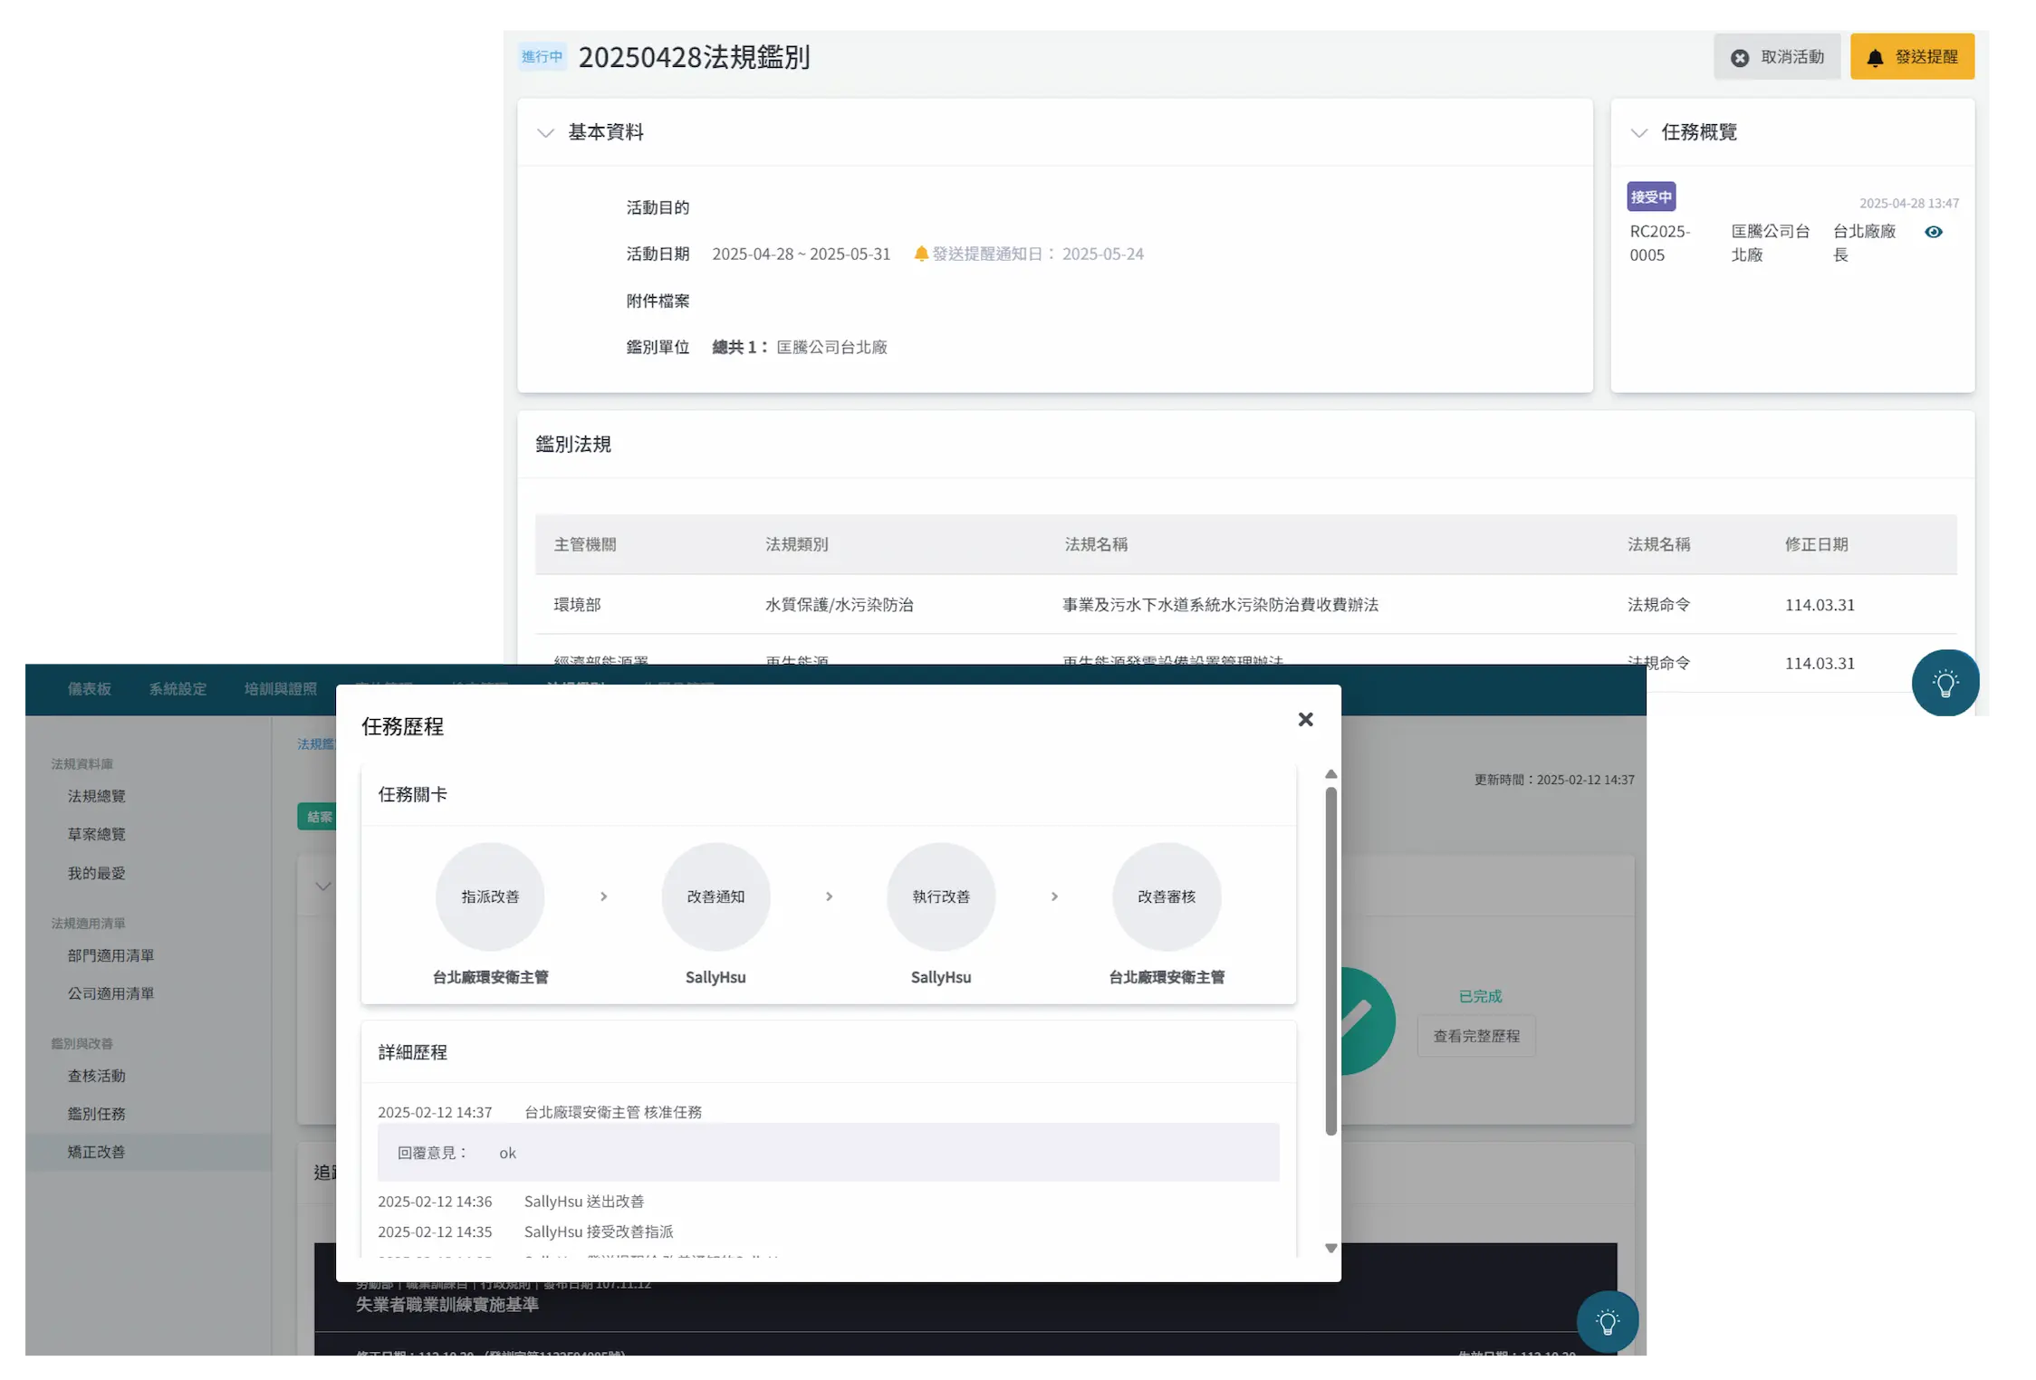The height and width of the screenshot is (1380, 2036).
Task: Go to 草案總覽 in sidebar
Action: [96, 834]
